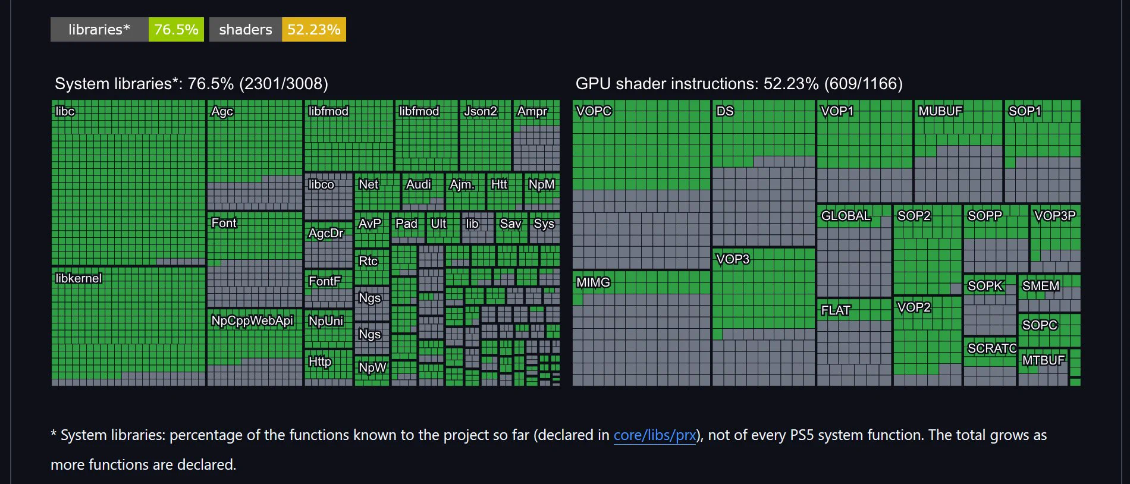Select the FontF library block
1130x484 pixels.
coord(328,289)
